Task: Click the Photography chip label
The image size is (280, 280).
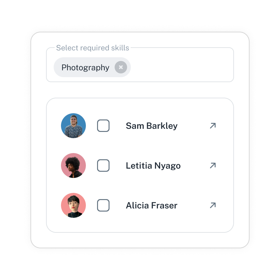Action: pyautogui.click(x=85, y=68)
